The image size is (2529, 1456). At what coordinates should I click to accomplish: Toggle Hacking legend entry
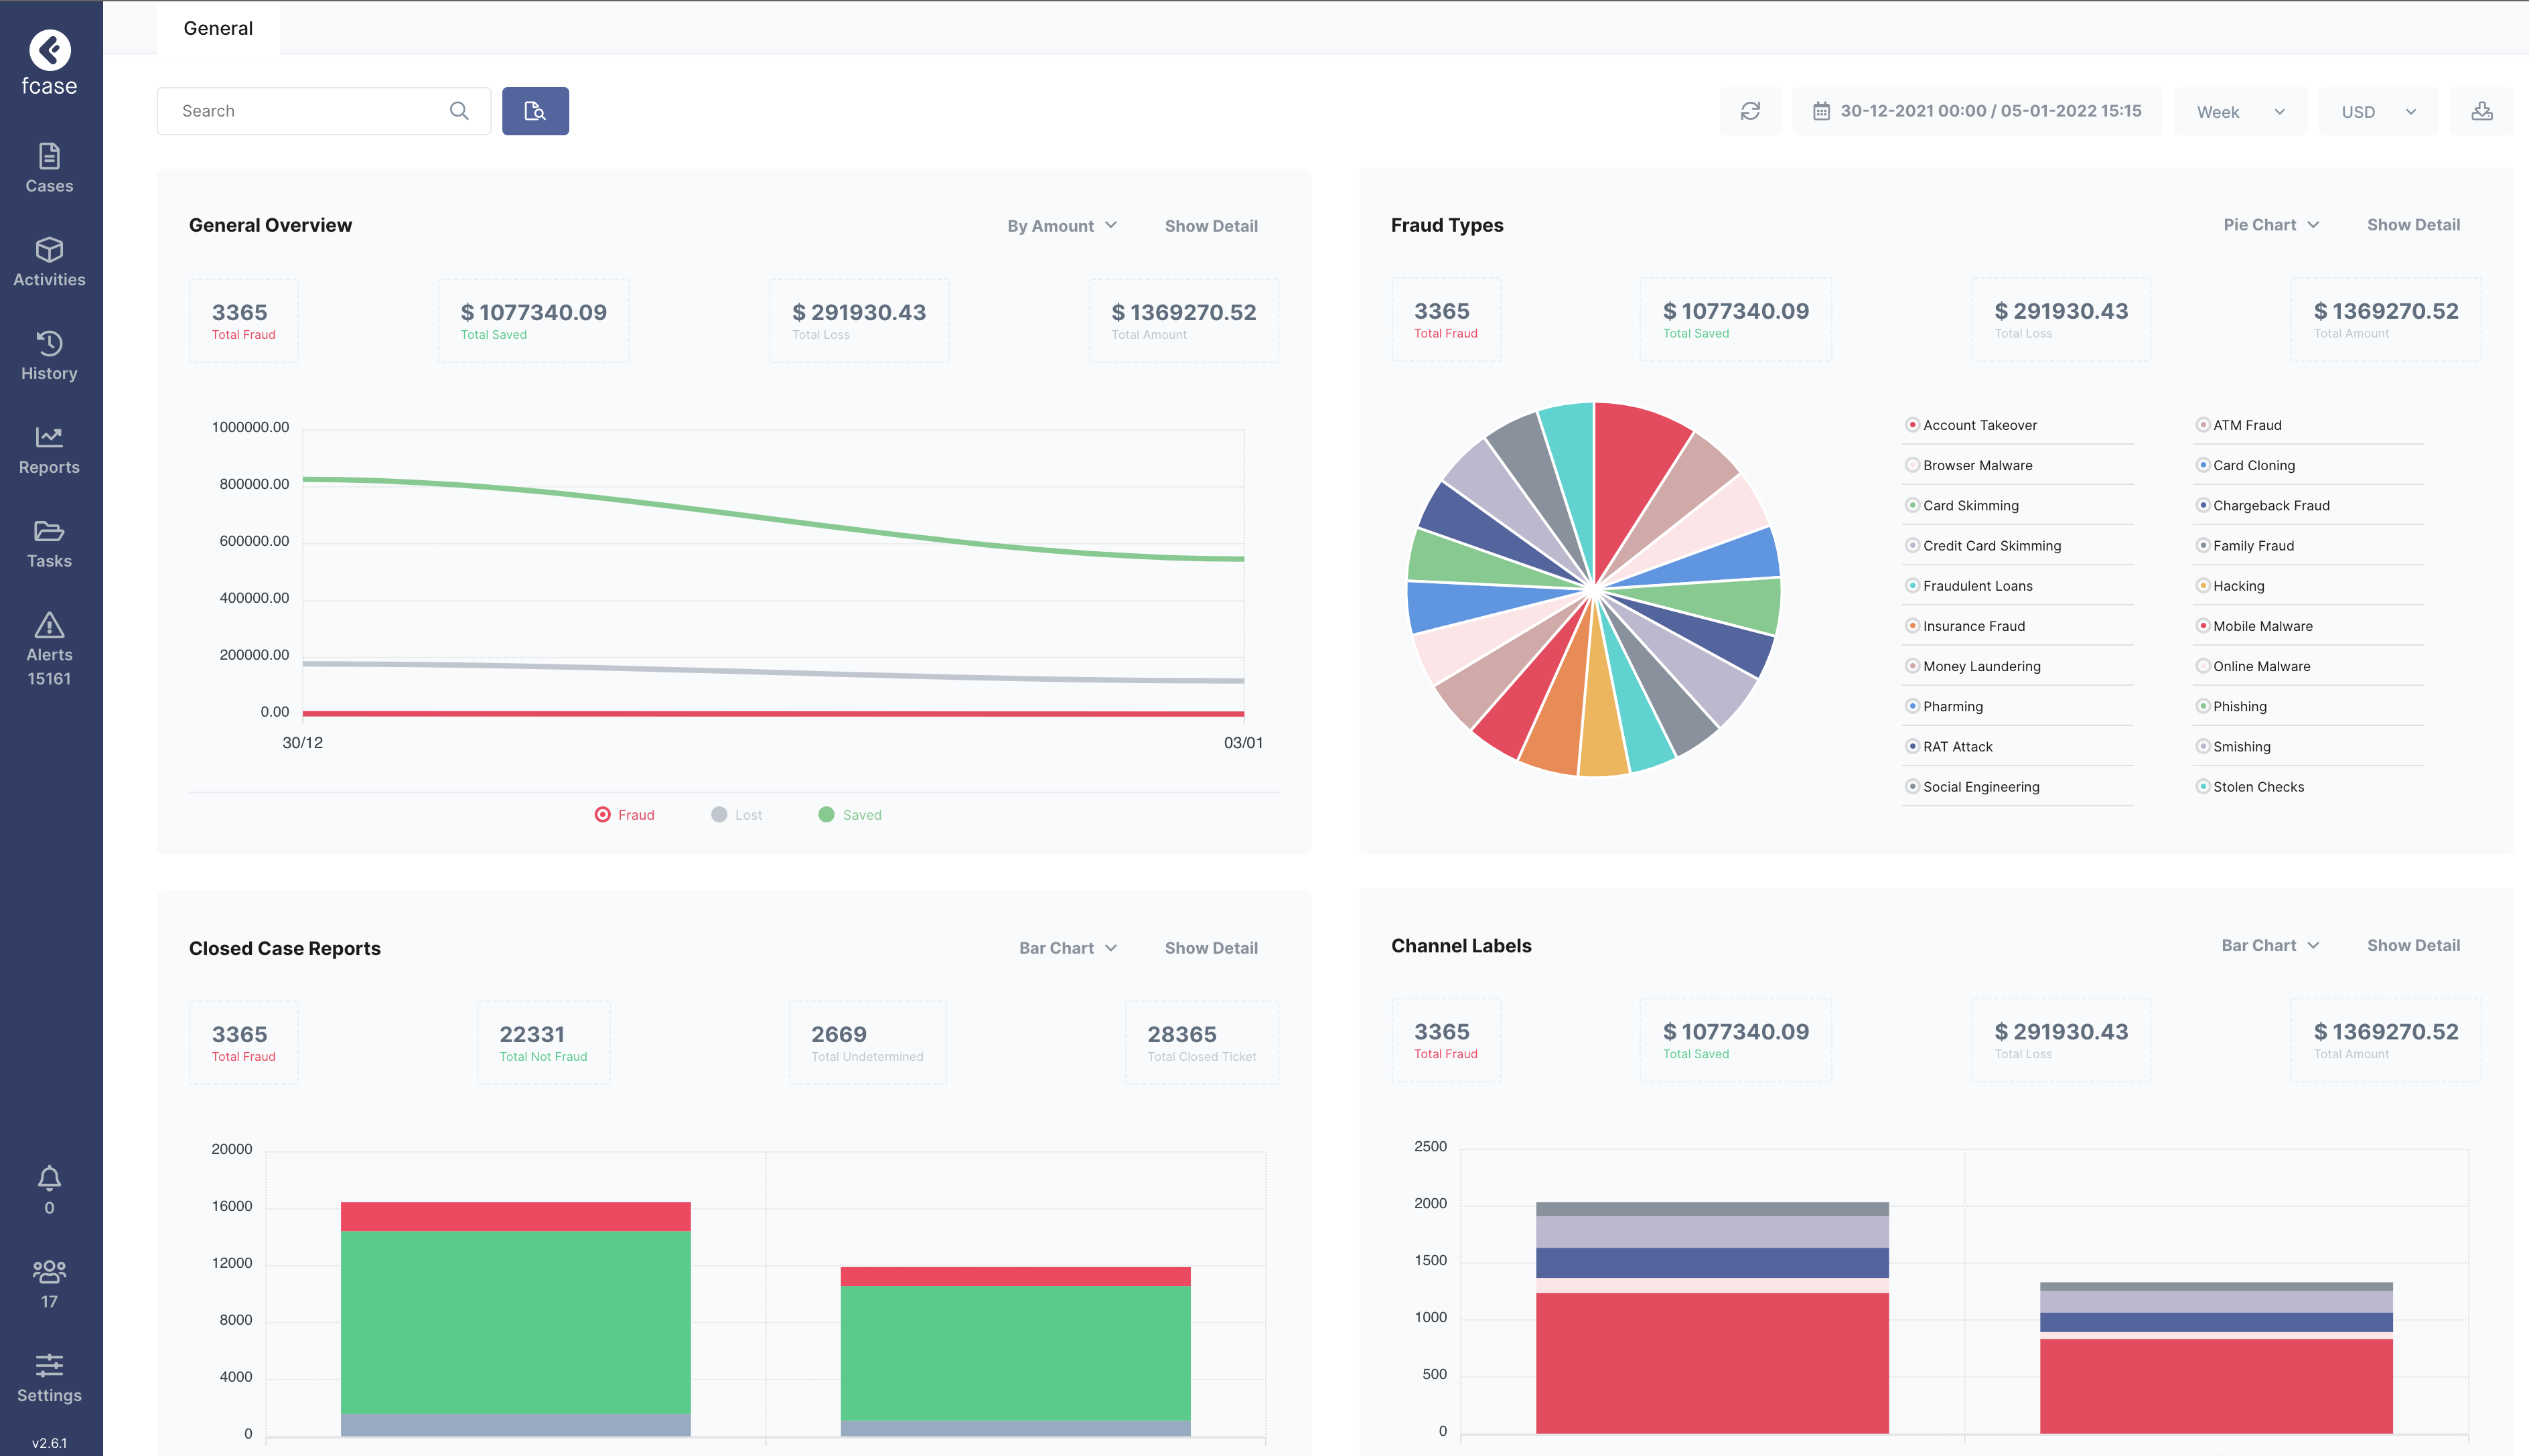pyautogui.click(x=2230, y=586)
